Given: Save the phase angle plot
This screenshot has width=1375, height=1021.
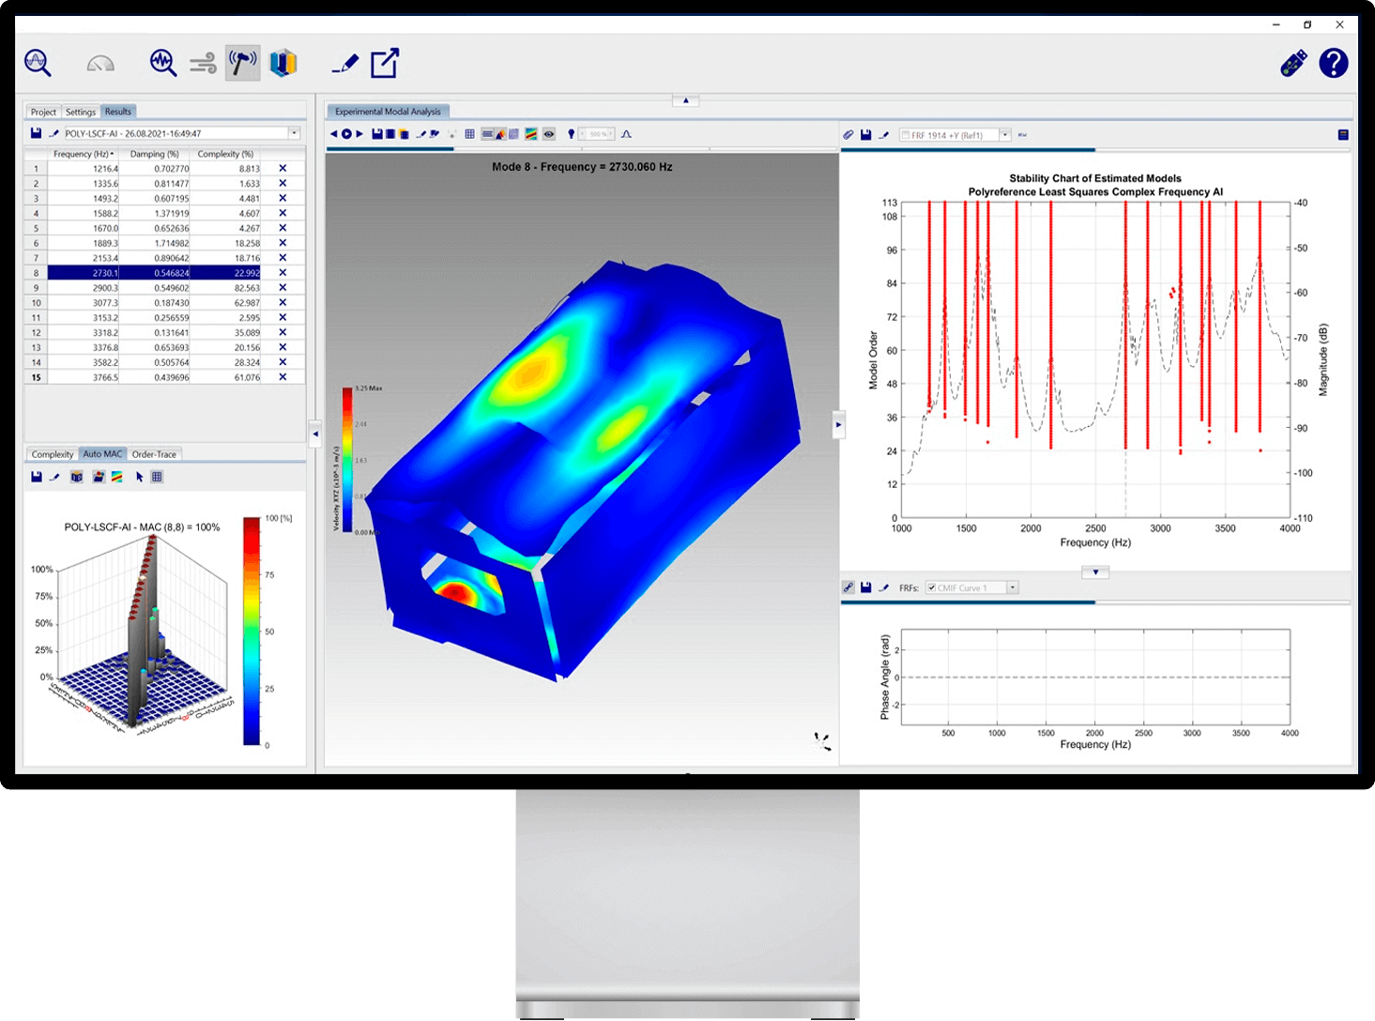Looking at the screenshot, I should 866,587.
